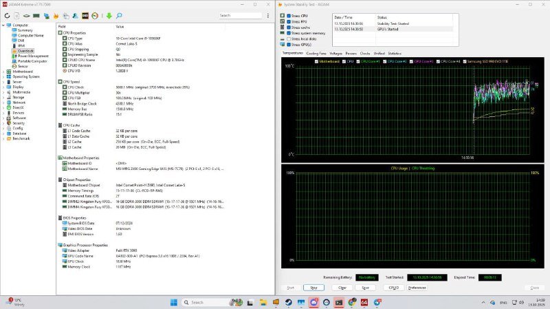Image resolution: width=550 pixels, height=309 pixels.
Task: Toggle the Stress cache checkbox
Action: (x=289, y=28)
